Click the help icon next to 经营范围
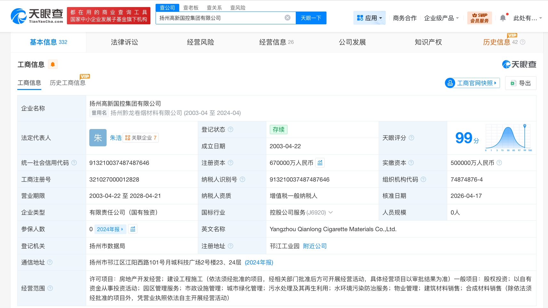 pyautogui.click(x=50, y=288)
